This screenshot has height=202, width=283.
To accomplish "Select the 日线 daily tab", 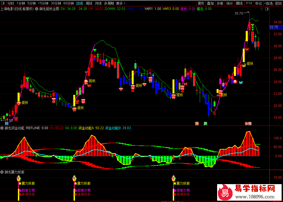I will pyautogui.click(x=80, y=3).
